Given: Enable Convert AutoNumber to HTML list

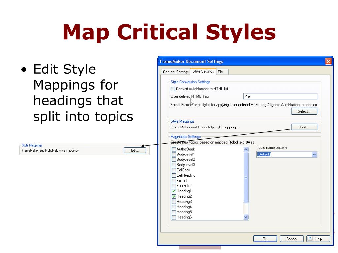Looking at the screenshot, I should pyautogui.click(x=173, y=89).
